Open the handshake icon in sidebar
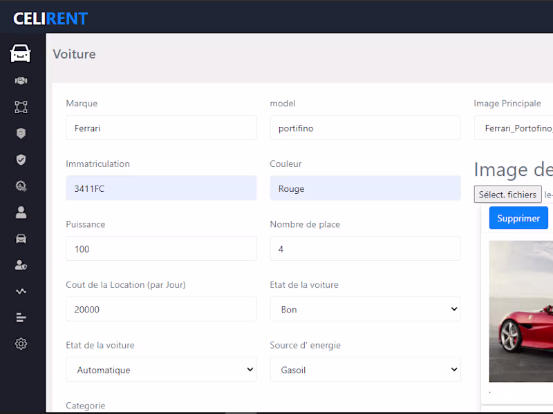 21,81
